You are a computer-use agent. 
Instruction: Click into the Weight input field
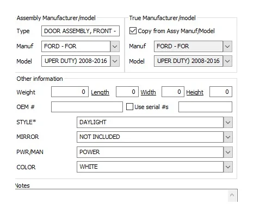tap(70, 92)
